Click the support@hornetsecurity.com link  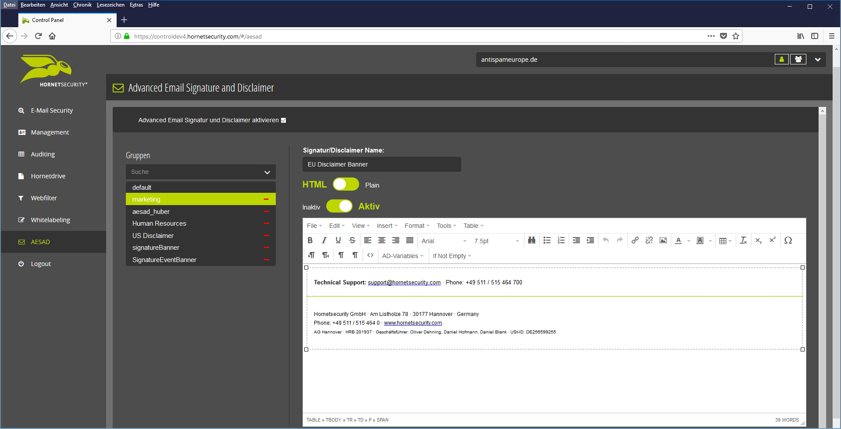404,283
